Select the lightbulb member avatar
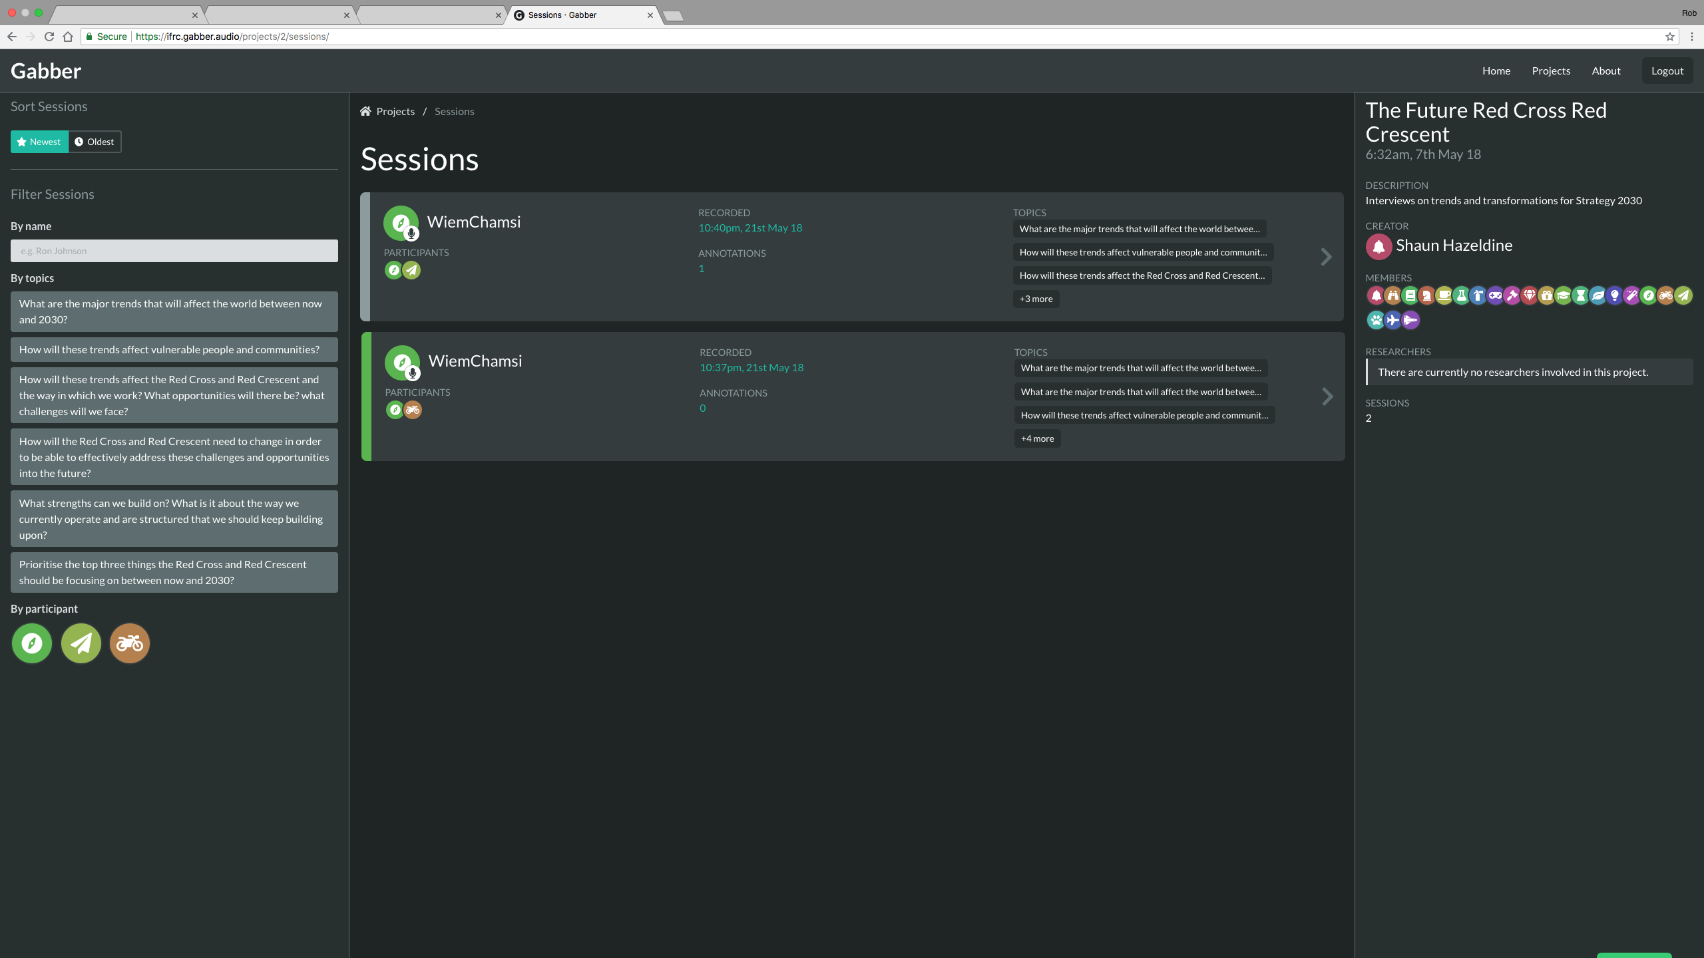Screen dimensions: 1704x958 pos(1615,295)
